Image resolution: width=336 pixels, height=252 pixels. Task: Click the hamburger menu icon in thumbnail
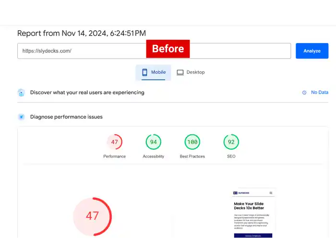[x=271, y=193]
